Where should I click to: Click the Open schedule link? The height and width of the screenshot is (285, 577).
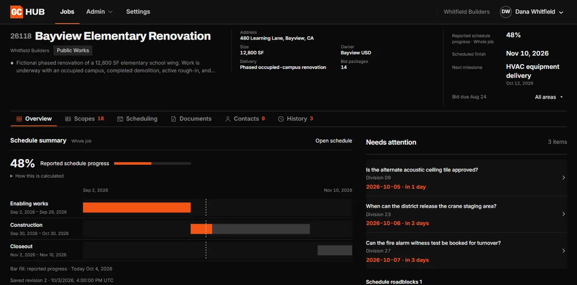334,141
